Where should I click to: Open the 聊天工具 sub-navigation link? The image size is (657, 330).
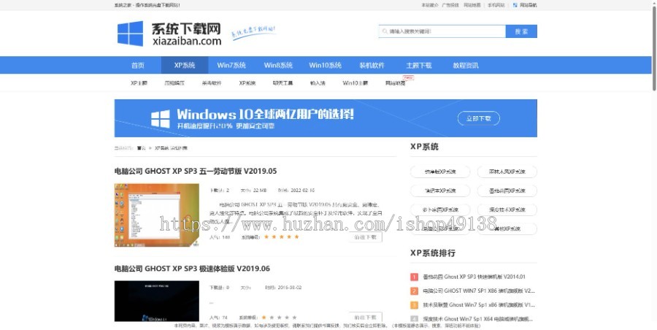283,83
